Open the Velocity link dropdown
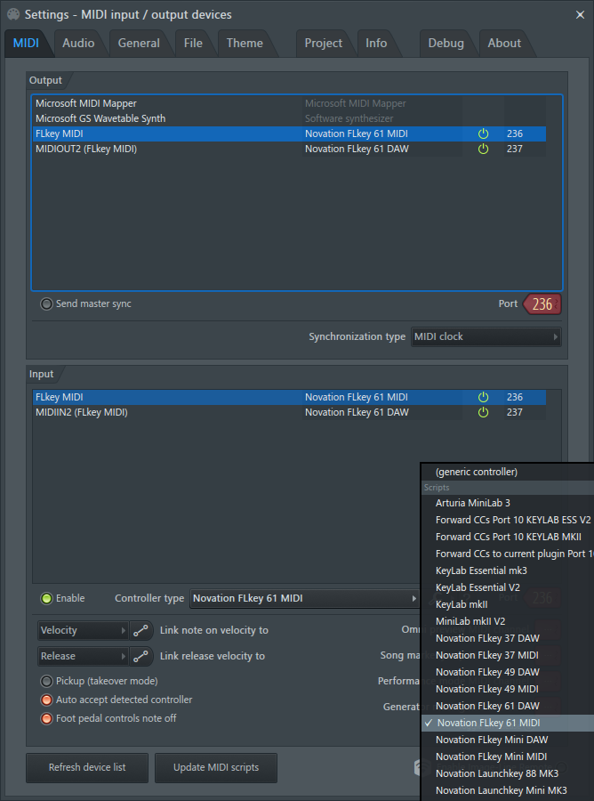This screenshot has width=594, height=801. pos(82,630)
